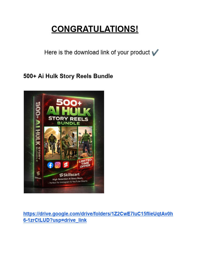Click the red YouTube Shorts icon

pyautogui.click(x=66, y=165)
